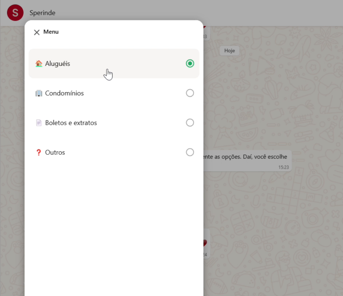Click the Hoje date chip in the chat

[229, 51]
